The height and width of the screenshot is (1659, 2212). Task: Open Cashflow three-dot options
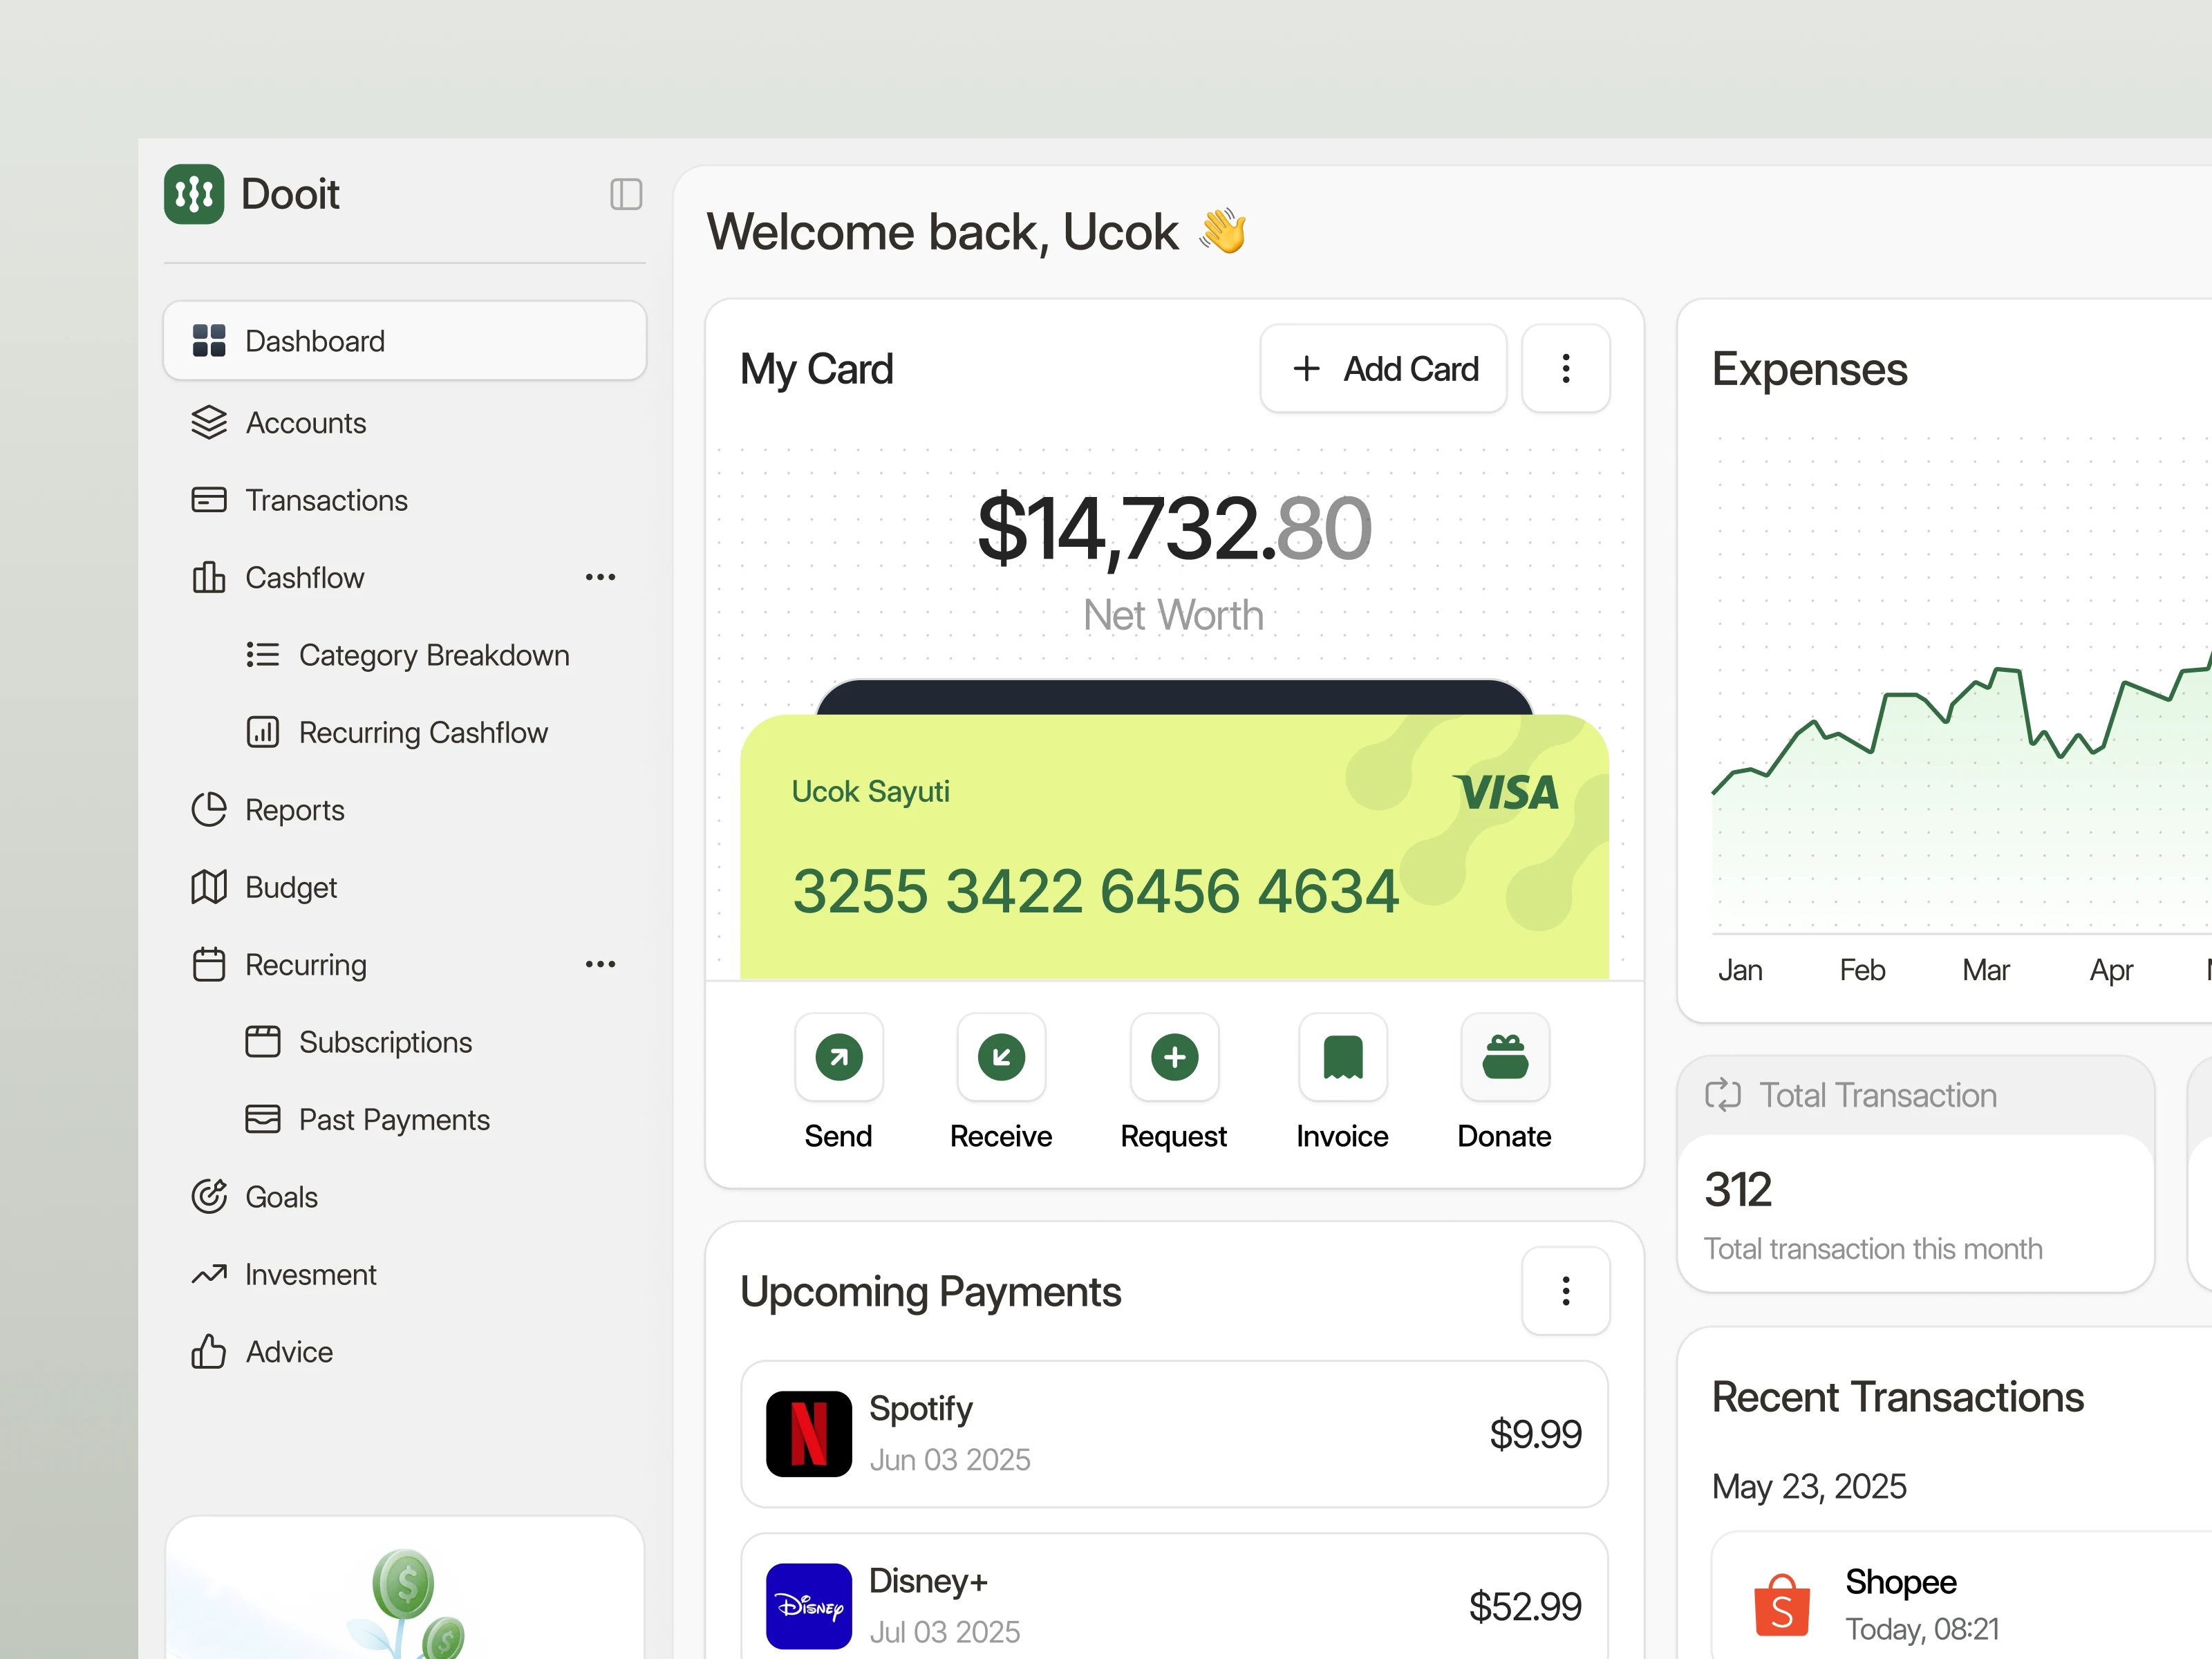point(600,577)
